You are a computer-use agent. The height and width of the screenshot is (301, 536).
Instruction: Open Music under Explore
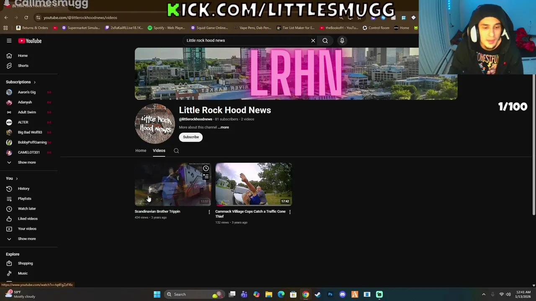coord(23,273)
